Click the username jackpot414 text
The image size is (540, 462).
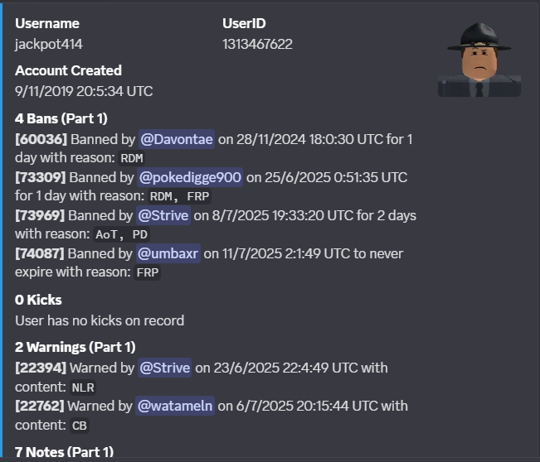point(49,44)
